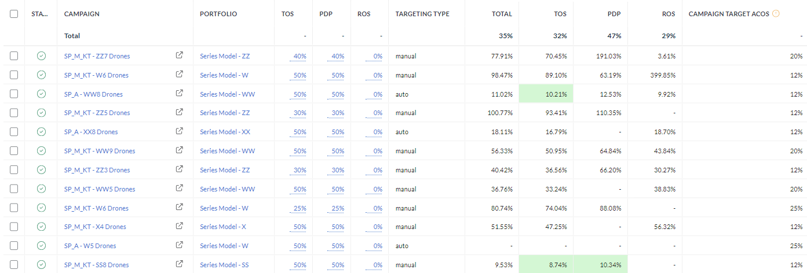Toggle the select-all checkbox in table header
807x273 pixels.
pos(14,14)
